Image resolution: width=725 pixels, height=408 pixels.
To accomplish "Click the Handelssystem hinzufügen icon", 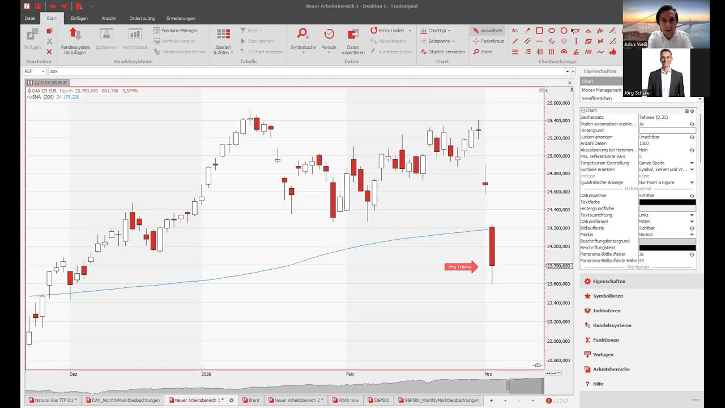I will [75, 35].
